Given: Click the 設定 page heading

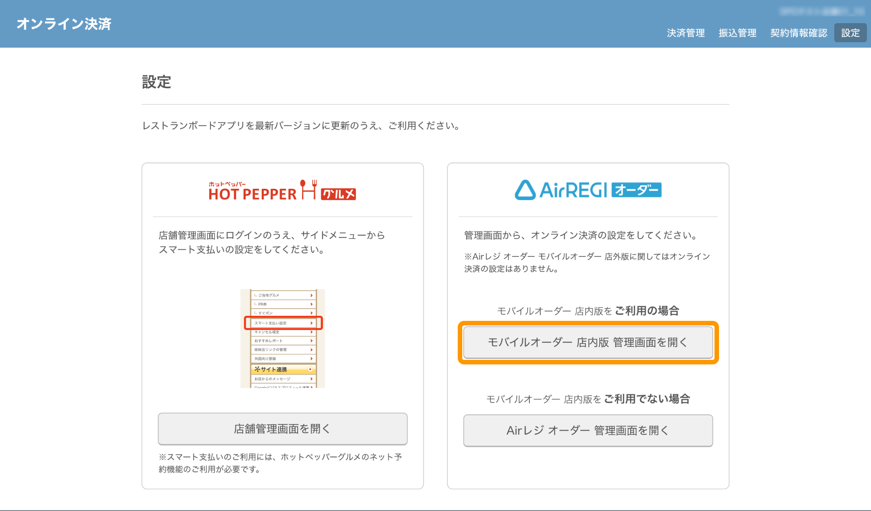Looking at the screenshot, I should click(x=157, y=82).
